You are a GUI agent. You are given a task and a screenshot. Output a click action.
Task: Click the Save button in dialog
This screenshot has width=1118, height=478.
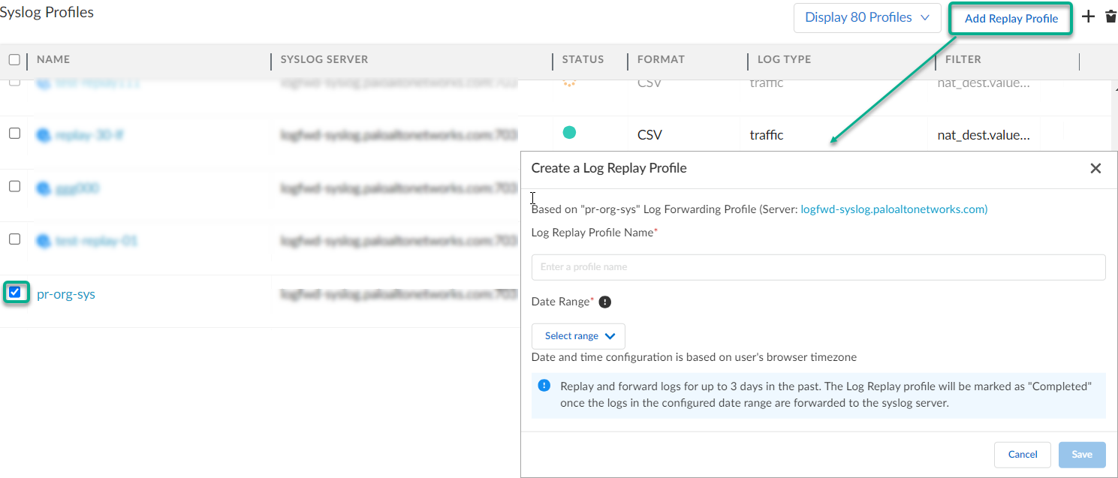(1082, 455)
